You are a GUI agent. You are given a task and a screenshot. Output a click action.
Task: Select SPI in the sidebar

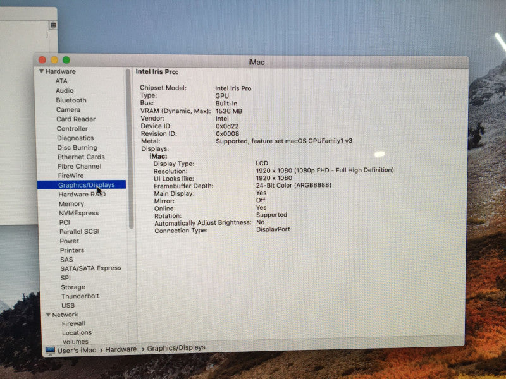(x=66, y=278)
